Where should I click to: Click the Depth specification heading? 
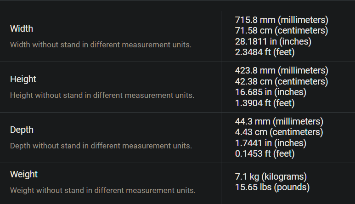click(x=22, y=130)
